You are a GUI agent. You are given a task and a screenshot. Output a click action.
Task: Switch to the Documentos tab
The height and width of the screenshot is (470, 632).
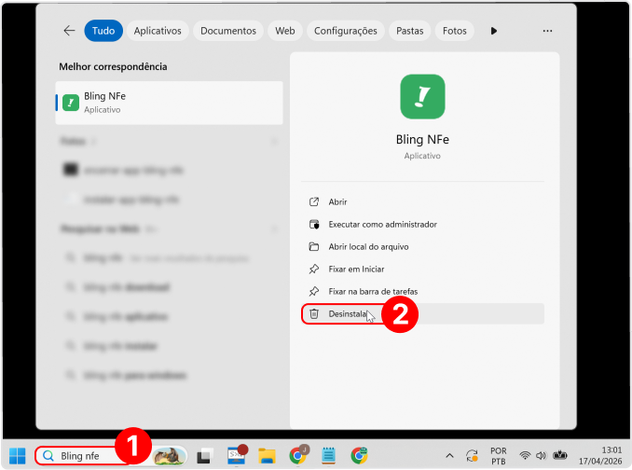228,31
